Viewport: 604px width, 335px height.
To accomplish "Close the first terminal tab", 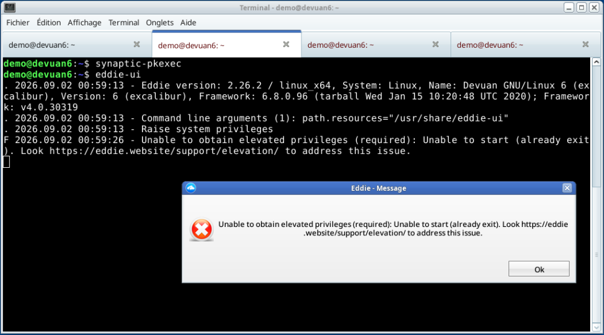I will pos(137,44).
